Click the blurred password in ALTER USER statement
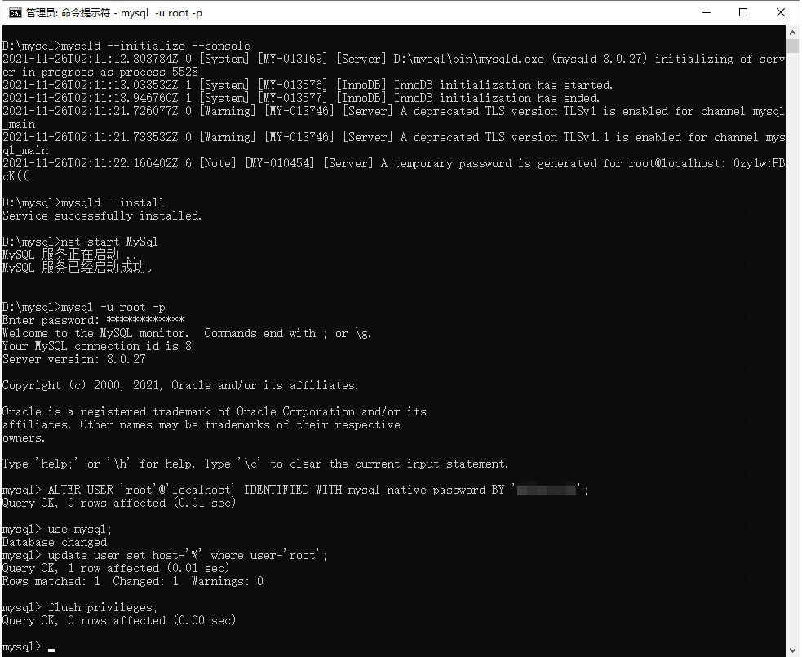Image resolution: width=802 pixels, height=657 pixels. click(x=547, y=491)
